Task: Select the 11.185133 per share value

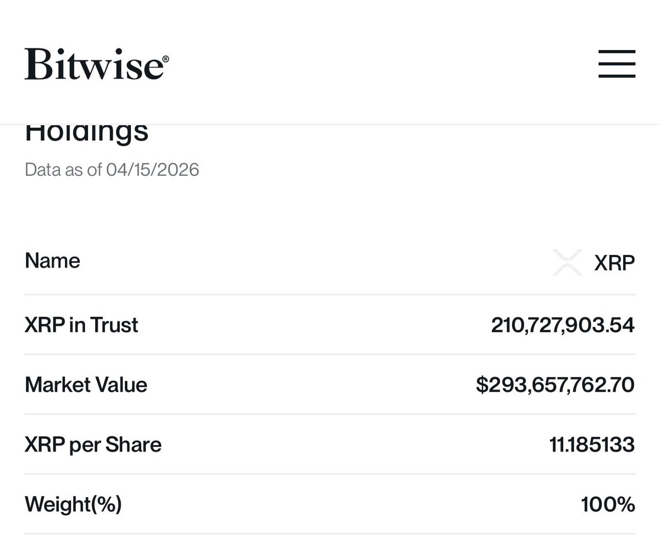Action: [x=592, y=444]
